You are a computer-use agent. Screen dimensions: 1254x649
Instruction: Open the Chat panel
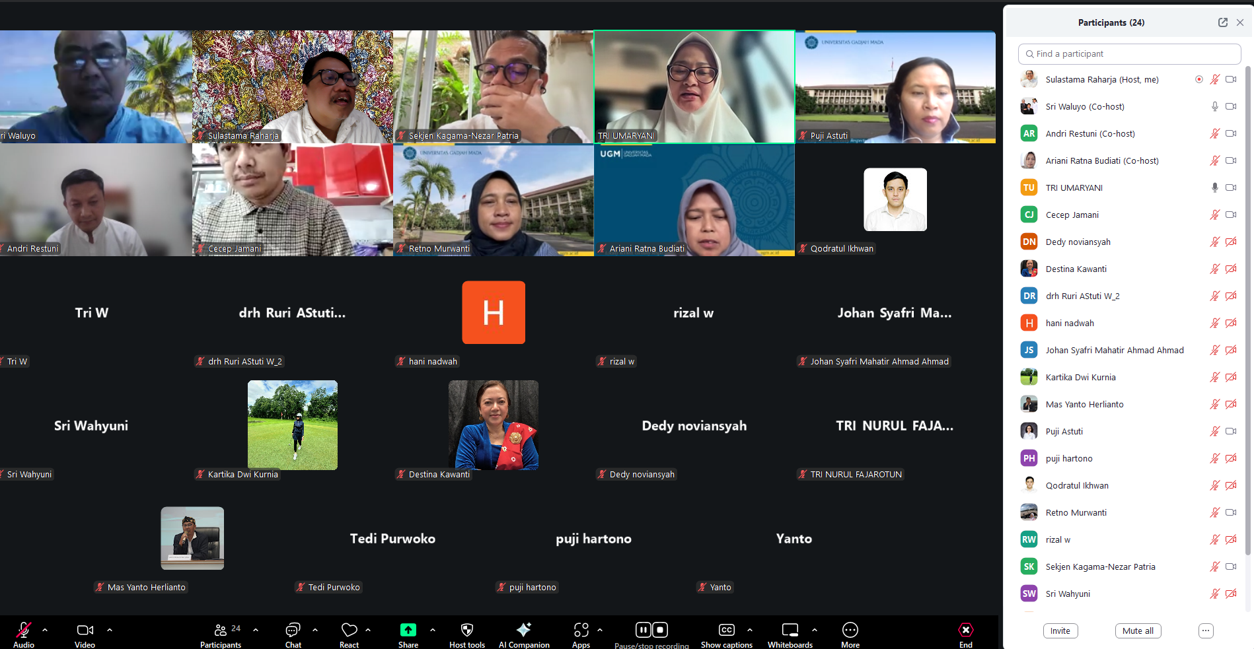point(293,631)
